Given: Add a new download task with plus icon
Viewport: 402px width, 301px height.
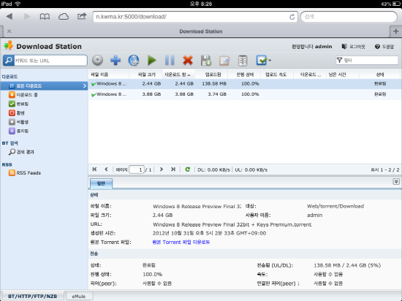Looking at the screenshot, I should 115,61.
